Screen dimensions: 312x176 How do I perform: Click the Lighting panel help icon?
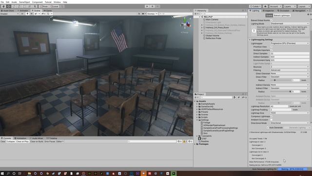click(x=308, y=15)
